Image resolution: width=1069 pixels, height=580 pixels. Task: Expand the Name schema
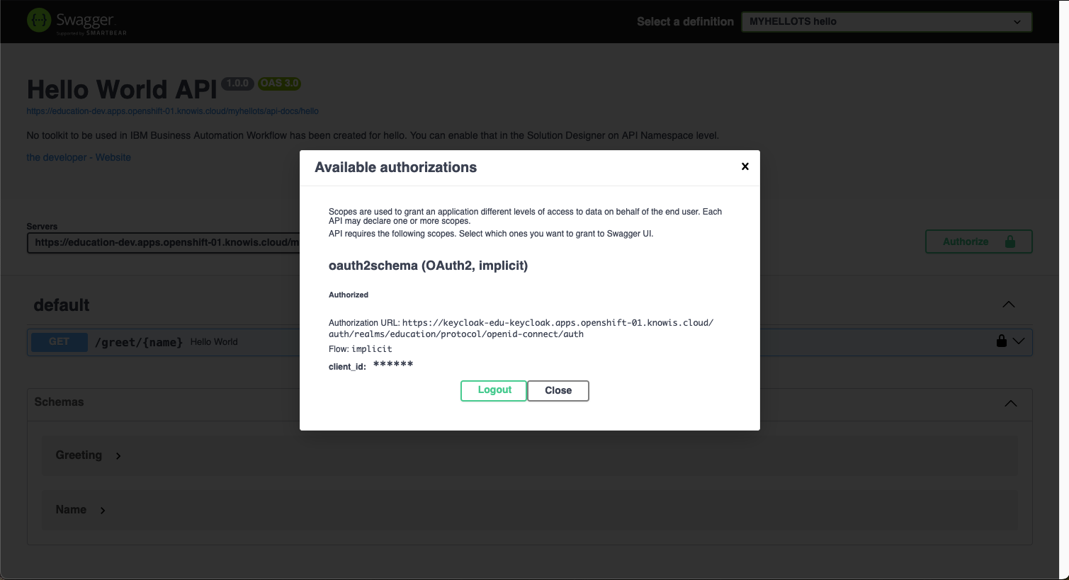101,510
